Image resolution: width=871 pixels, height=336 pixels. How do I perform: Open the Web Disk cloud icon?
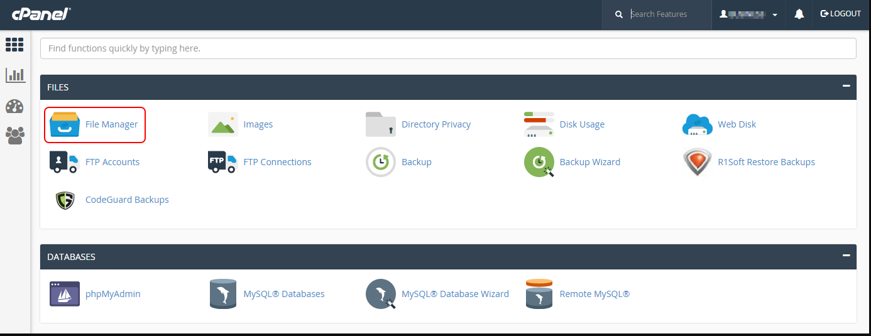[698, 124]
